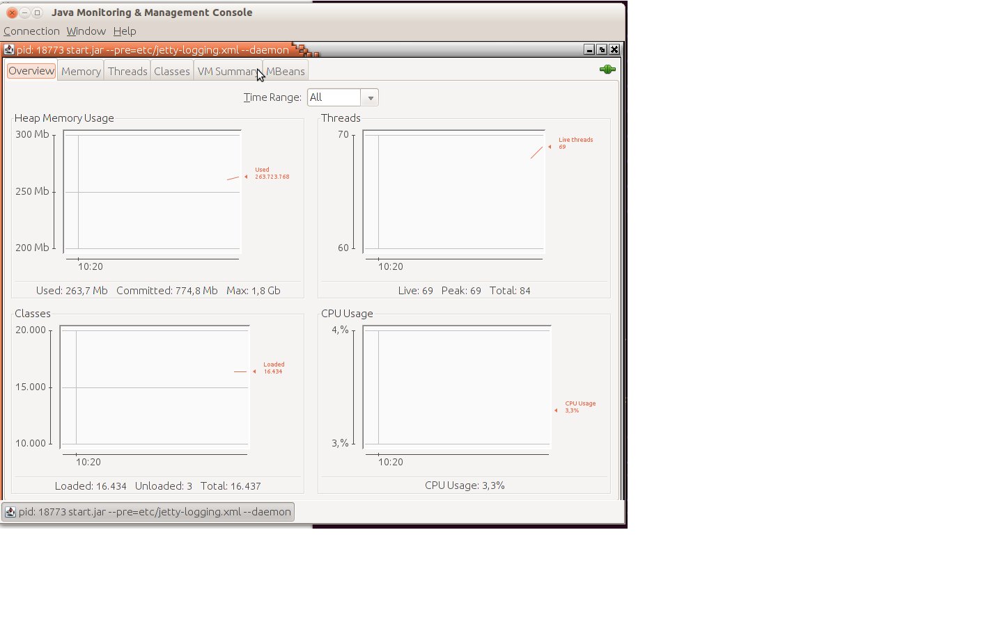This screenshot has width=1003, height=626.
Task: Click the Time Range 'All' combo box field
Action: coord(334,97)
